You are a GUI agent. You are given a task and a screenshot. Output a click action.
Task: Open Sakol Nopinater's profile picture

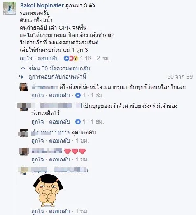(10, 8)
